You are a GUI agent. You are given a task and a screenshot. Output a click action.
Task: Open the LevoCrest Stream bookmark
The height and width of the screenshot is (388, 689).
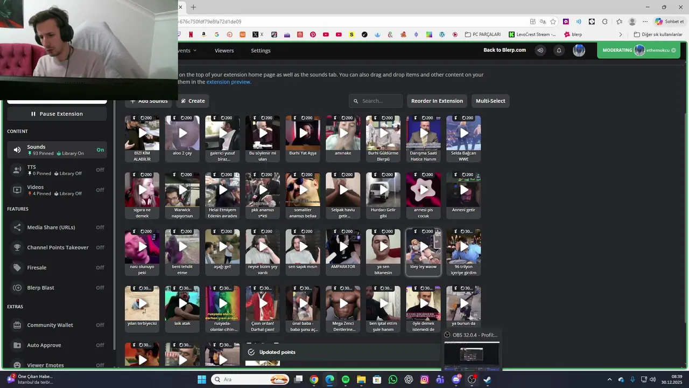pos(532,34)
